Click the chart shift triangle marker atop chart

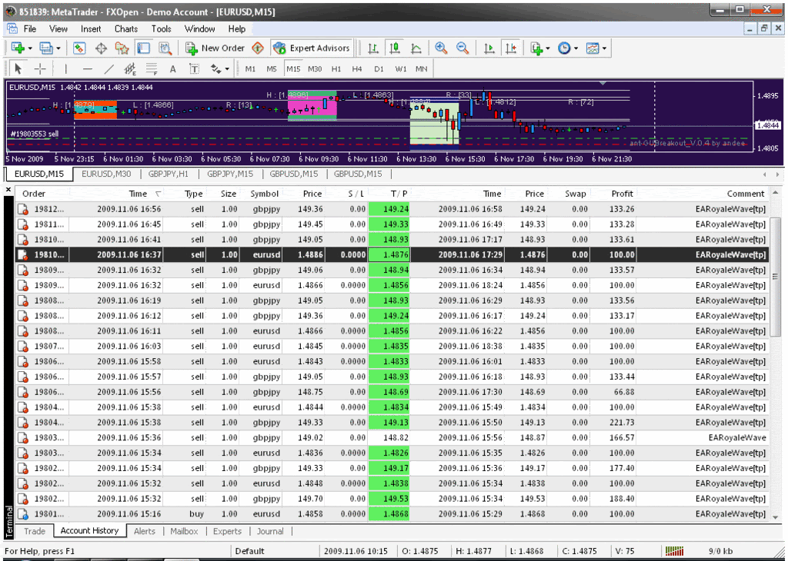(x=603, y=83)
